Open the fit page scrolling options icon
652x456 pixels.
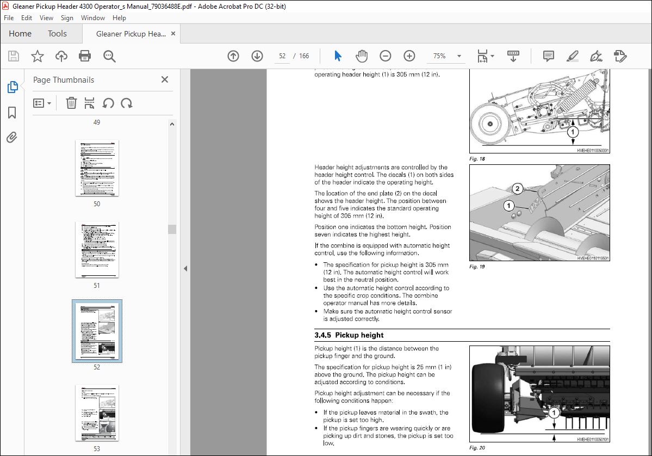(x=482, y=56)
